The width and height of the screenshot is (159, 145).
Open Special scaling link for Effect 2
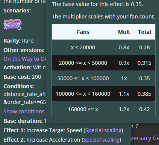pyautogui.click(x=101, y=140)
